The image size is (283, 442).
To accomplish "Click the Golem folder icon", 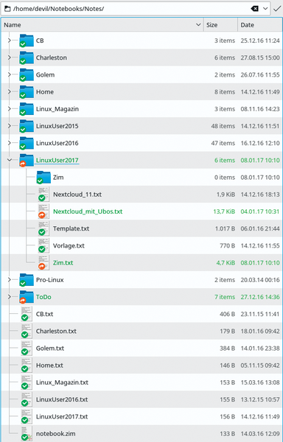I will [x=27, y=74].
